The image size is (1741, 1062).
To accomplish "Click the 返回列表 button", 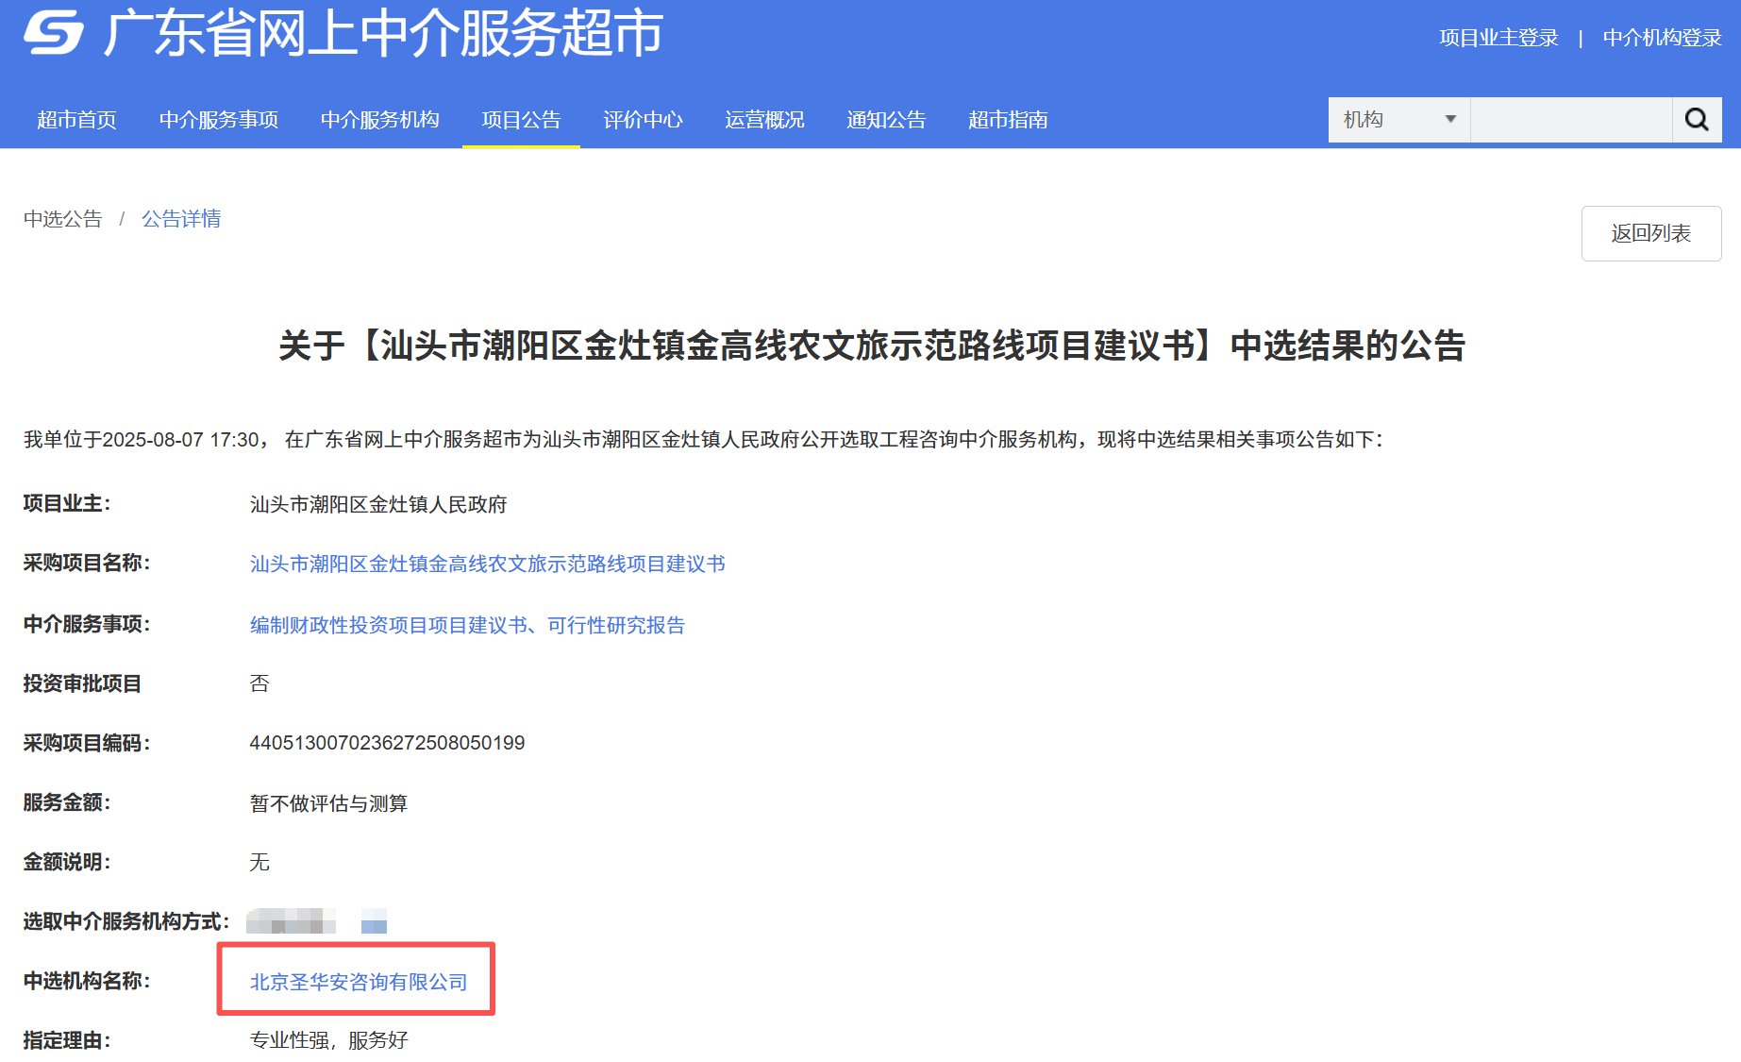I will 1650,233.
